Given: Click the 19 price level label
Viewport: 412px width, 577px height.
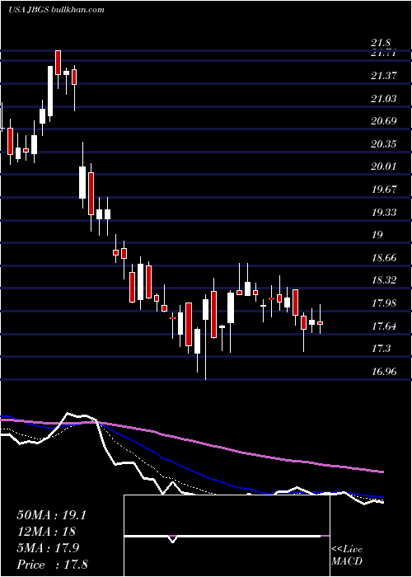Looking at the screenshot, I should tap(377, 235).
